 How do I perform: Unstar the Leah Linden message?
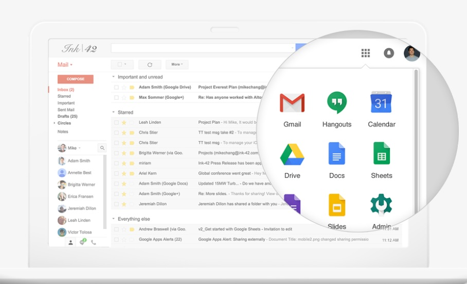click(x=124, y=122)
